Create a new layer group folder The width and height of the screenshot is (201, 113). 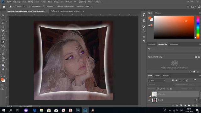(x=189, y=105)
